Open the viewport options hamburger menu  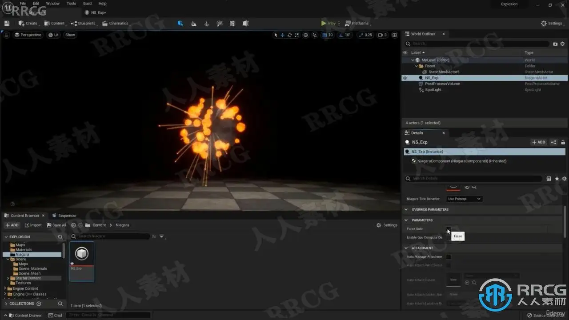pyautogui.click(x=6, y=35)
